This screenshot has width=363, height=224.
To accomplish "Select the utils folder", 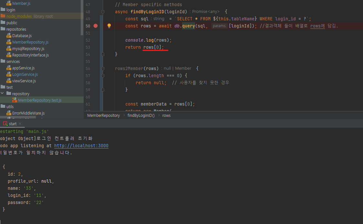I will (x=10, y=107).
